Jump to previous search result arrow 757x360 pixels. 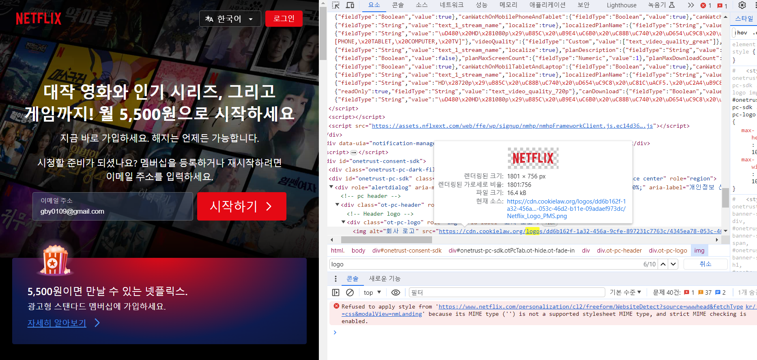pyautogui.click(x=663, y=264)
